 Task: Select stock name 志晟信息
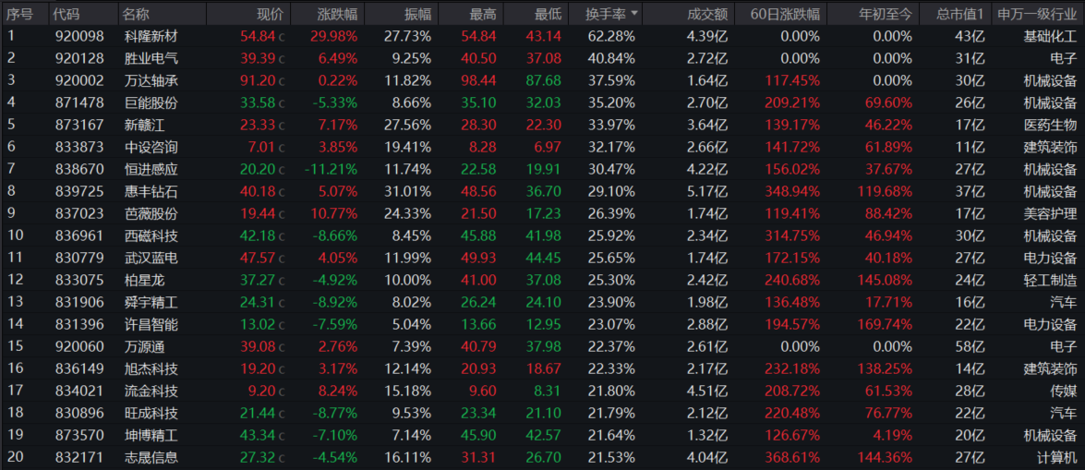coord(151,458)
